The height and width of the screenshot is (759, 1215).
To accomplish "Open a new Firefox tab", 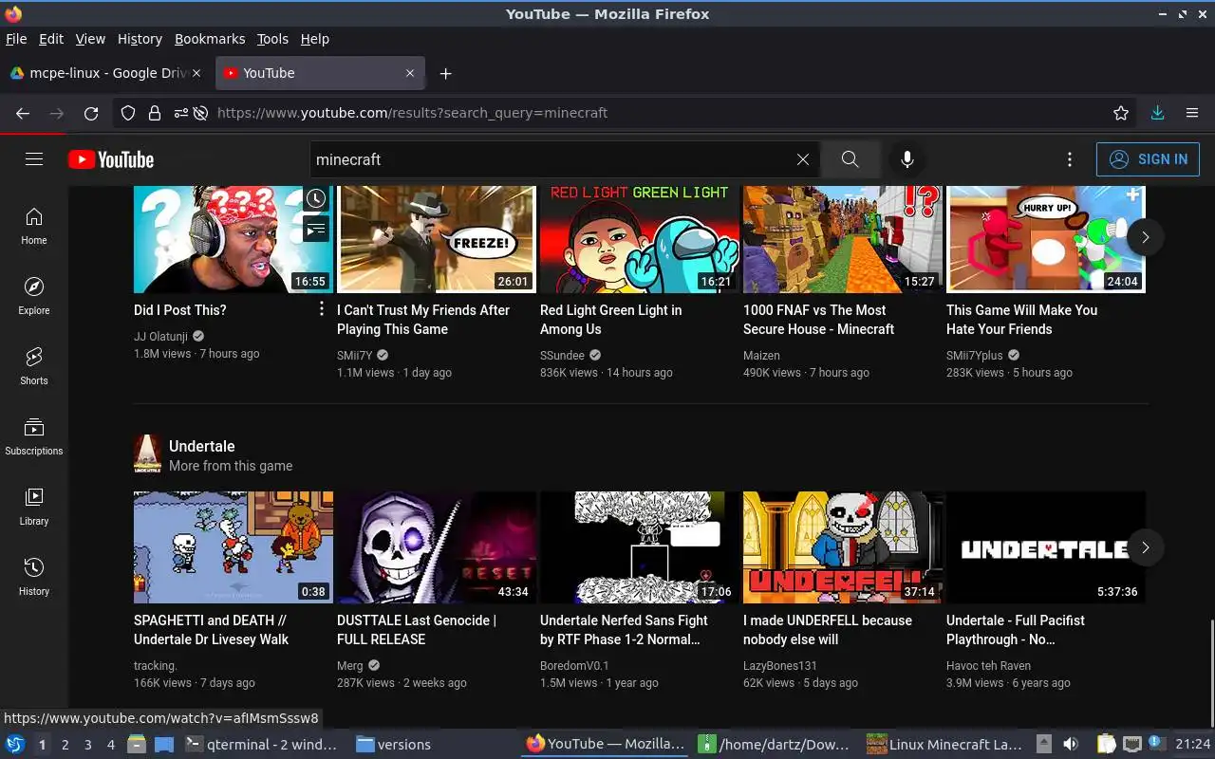I will 445,73.
